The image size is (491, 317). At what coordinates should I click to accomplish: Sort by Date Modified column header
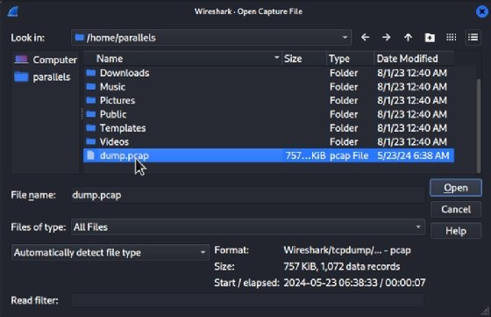414,59
